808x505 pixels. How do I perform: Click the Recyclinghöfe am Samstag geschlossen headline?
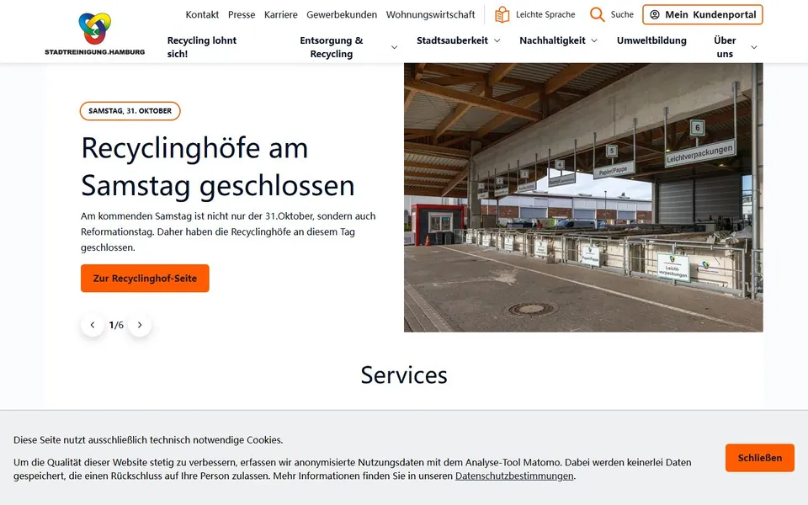point(218,167)
